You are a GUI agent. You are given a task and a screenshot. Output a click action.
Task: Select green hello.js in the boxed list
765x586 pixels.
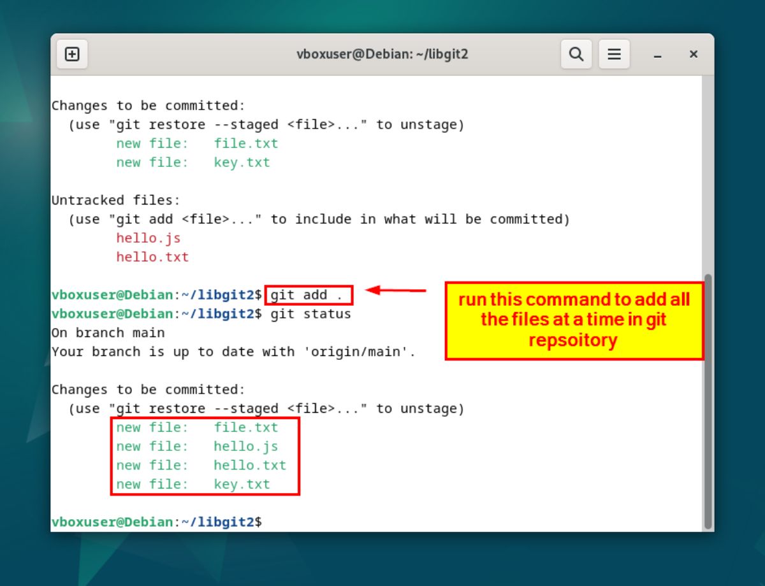click(245, 447)
